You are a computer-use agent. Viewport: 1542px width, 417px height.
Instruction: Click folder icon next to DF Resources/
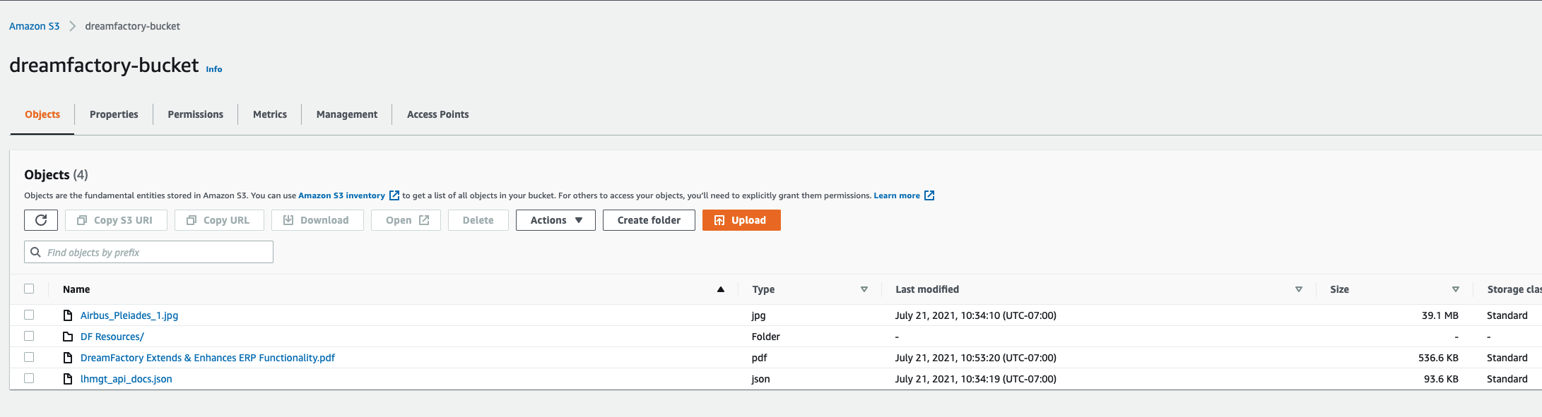tap(68, 337)
